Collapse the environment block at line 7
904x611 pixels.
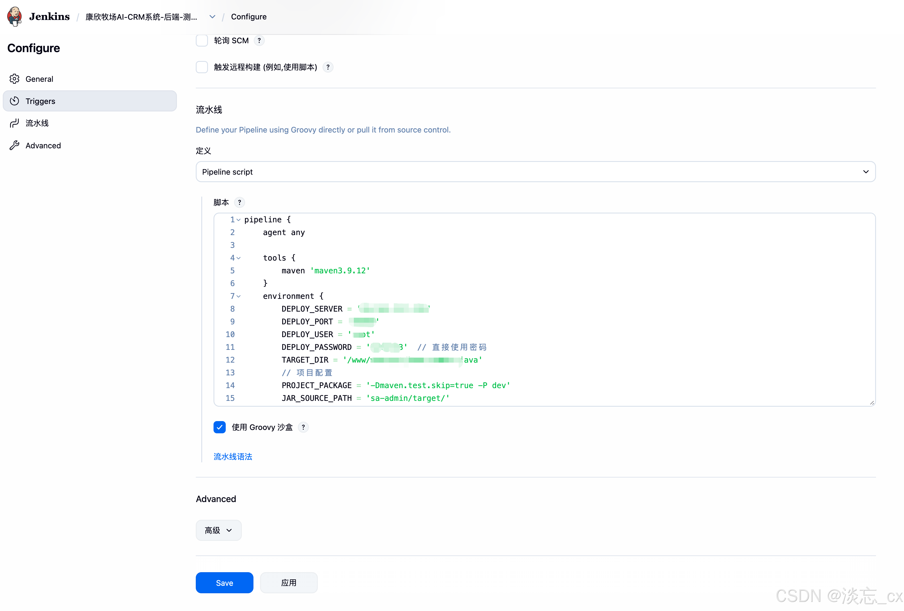coord(239,296)
